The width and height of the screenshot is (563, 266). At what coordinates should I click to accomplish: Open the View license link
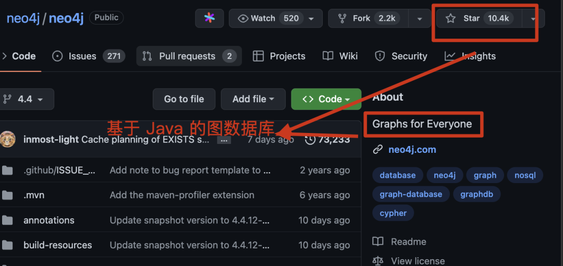pyautogui.click(x=418, y=261)
